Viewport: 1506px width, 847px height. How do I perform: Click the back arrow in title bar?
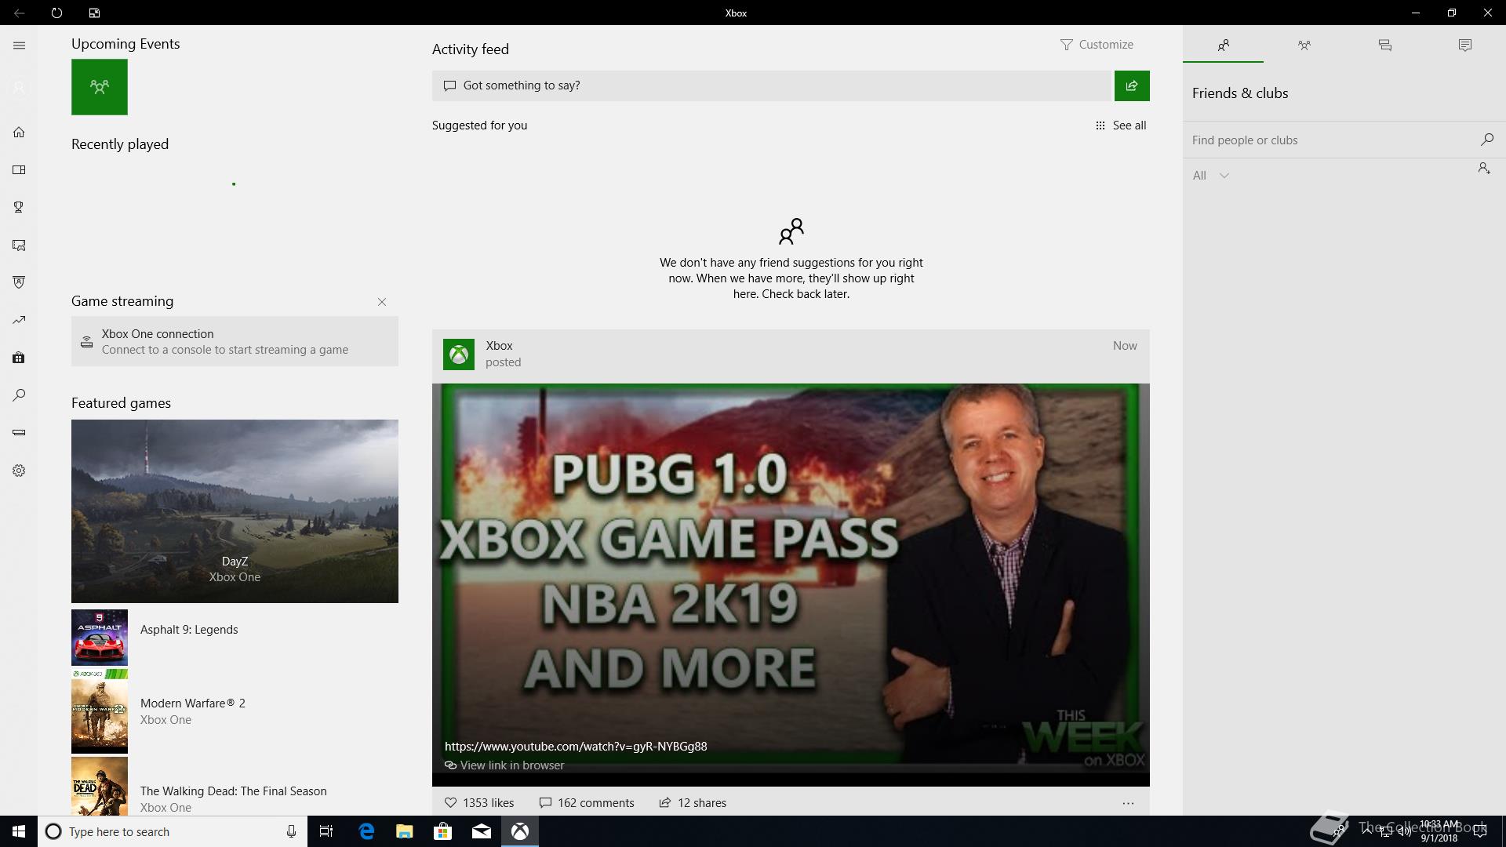pos(19,13)
